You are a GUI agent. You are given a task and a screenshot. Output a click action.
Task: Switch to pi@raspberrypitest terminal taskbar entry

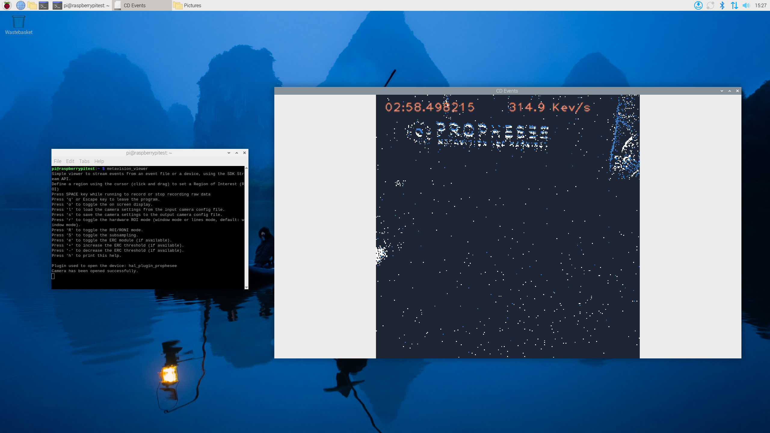coord(81,5)
